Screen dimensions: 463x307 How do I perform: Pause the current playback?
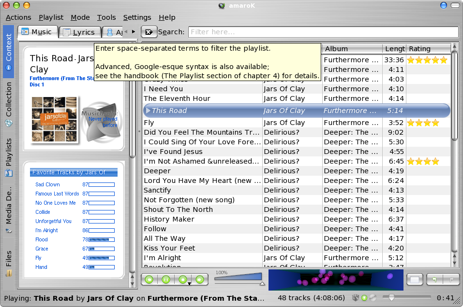tap(166, 279)
